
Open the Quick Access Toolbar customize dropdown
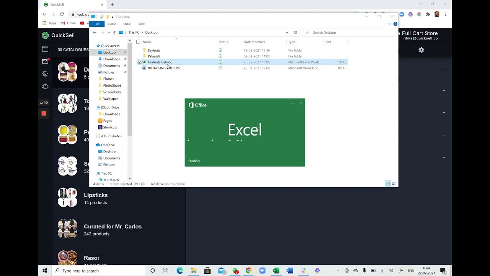[113, 17]
